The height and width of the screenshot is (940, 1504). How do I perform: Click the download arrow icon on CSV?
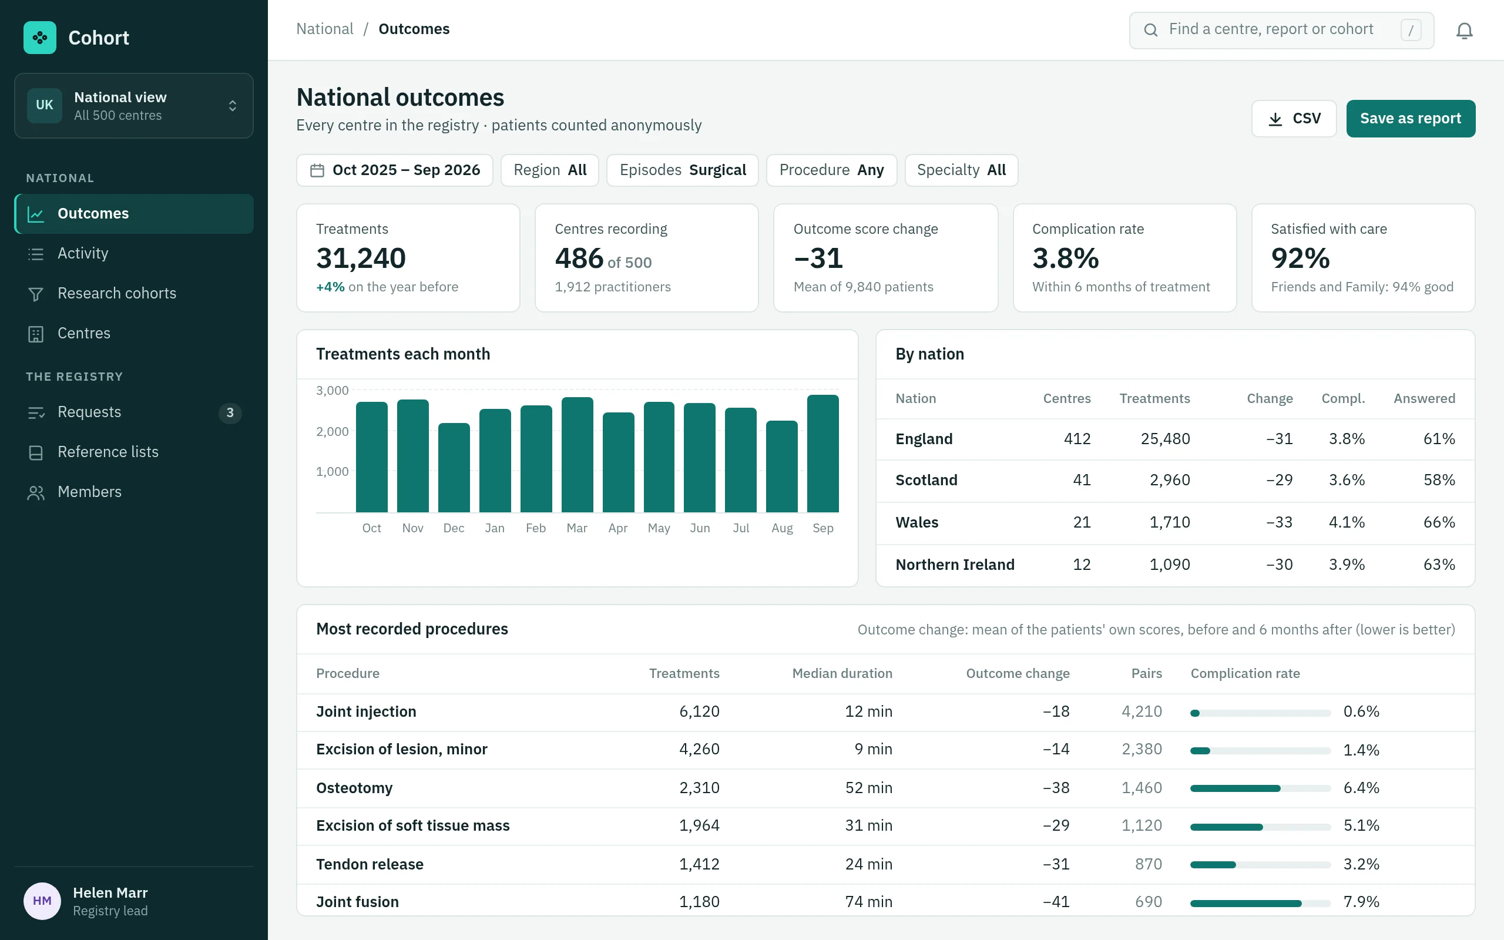(1275, 119)
